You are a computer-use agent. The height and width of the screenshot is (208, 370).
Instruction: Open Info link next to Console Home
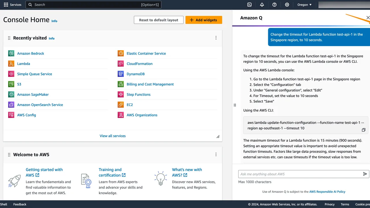[54, 21]
